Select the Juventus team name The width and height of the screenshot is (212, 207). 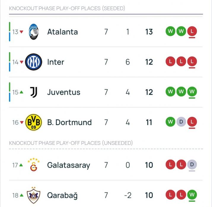coord(64,92)
